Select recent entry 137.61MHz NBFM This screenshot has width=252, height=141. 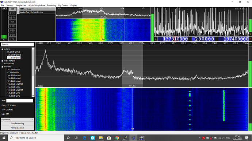(x=15, y=90)
